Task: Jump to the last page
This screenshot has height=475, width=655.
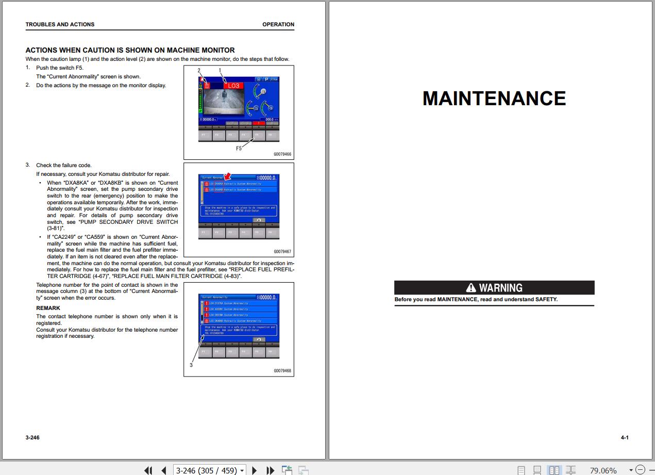Action: 270,470
